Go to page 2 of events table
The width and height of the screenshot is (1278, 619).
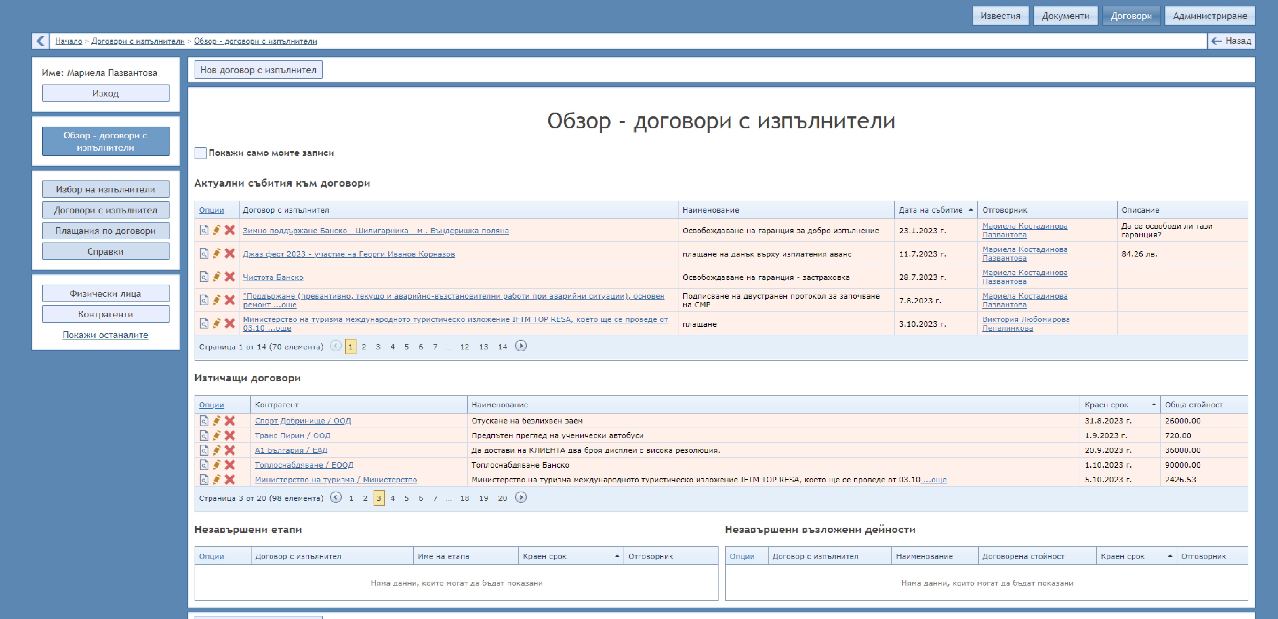pos(364,347)
